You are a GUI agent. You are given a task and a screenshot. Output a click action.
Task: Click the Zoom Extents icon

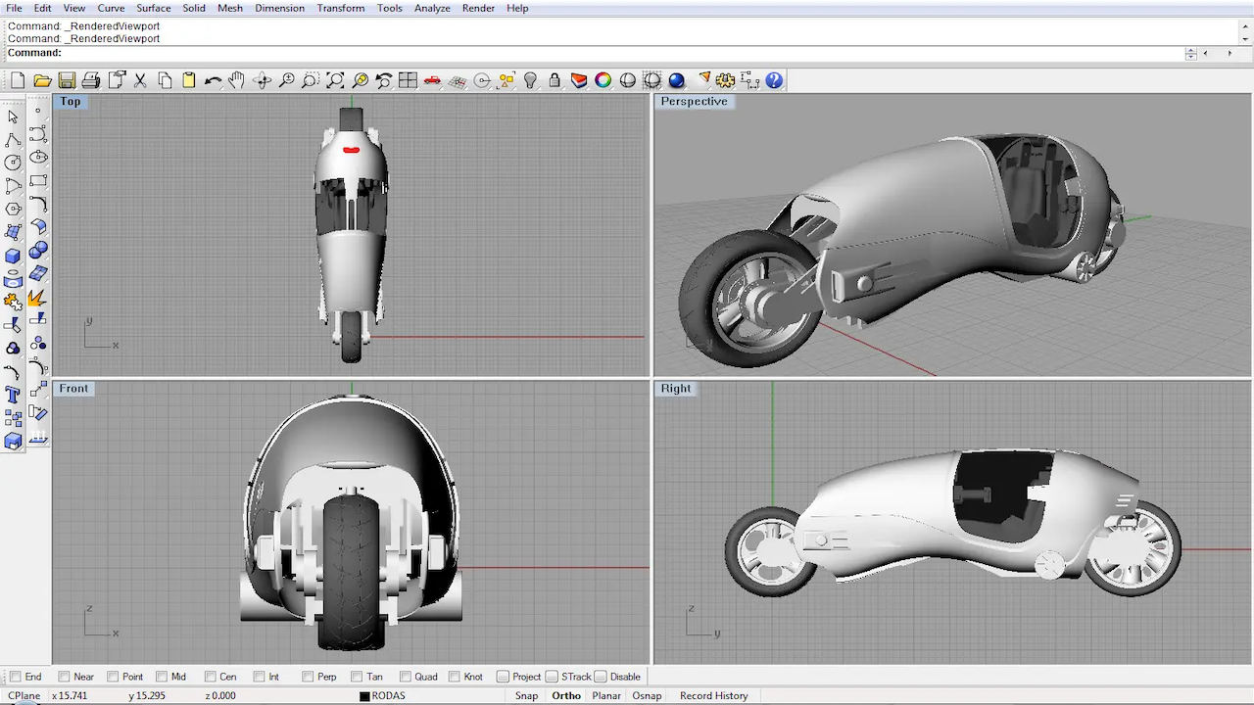(x=334, y=80)
